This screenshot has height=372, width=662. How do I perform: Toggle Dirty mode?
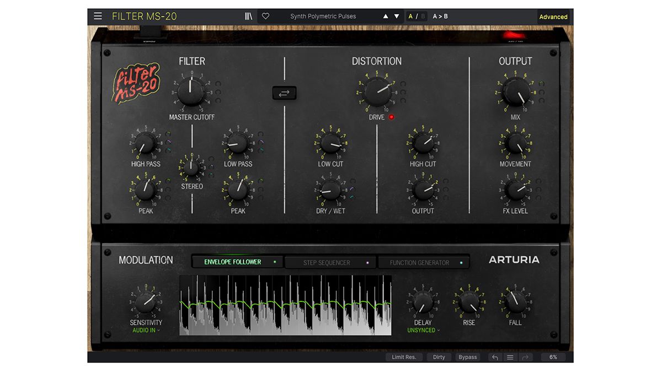click(439, 357)
